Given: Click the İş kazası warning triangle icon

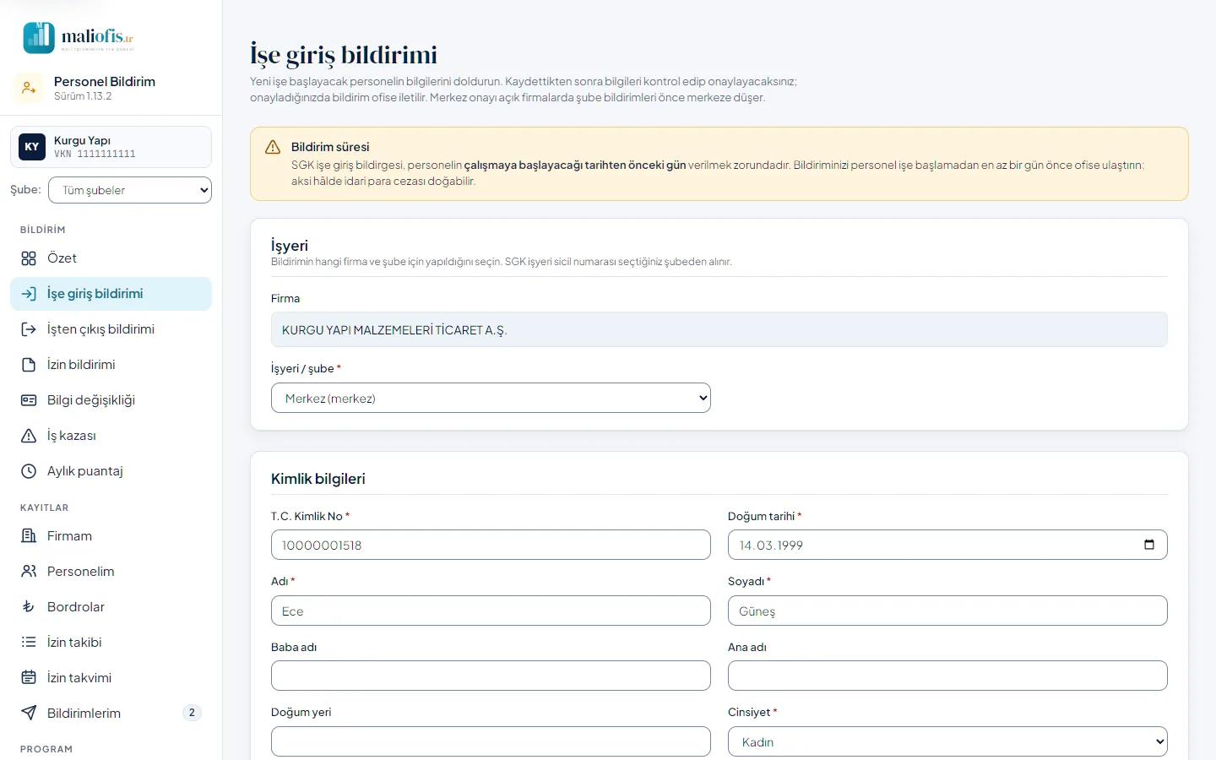Looking at the screenshot, I should [x=29, y=436].
